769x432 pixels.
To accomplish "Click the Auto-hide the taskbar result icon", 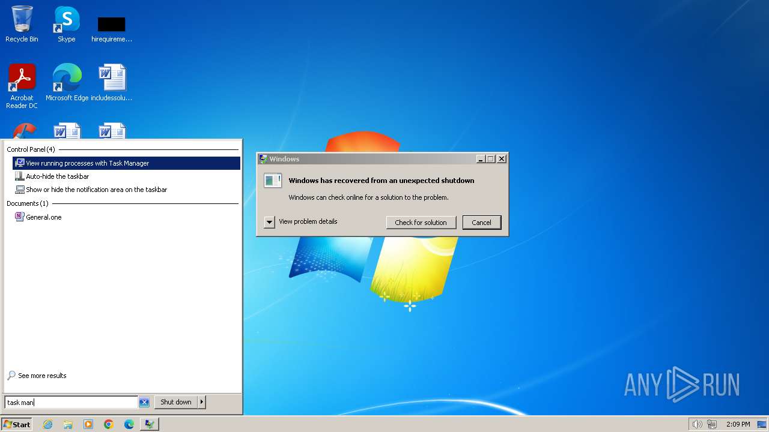I will 20,176.
